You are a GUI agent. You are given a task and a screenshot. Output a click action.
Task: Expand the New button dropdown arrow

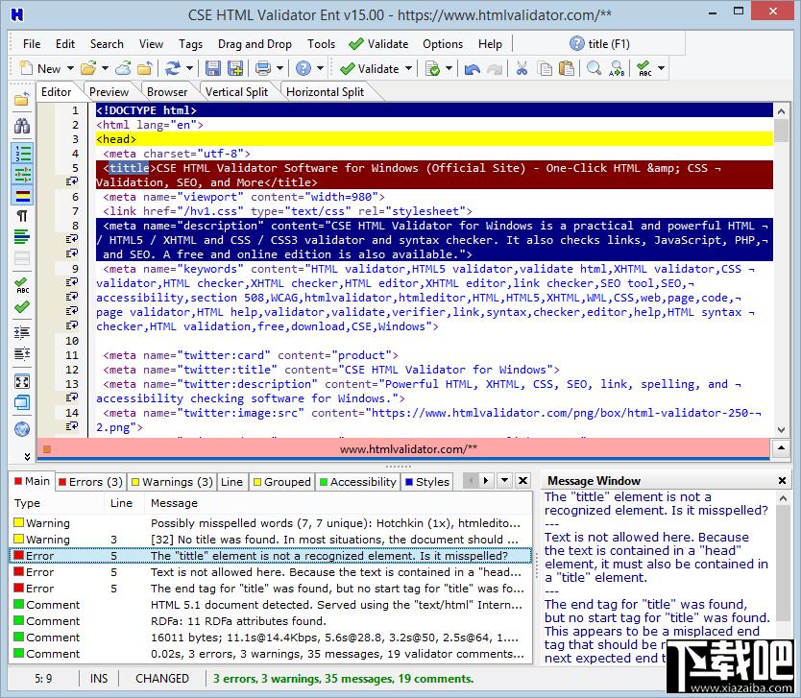(x=70, y=68)
